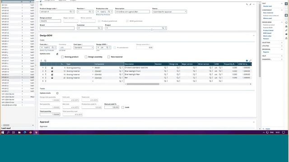Select the 'Bike headlight Front' description cell
The image size is (289, 162).
[x=133, y=71]
